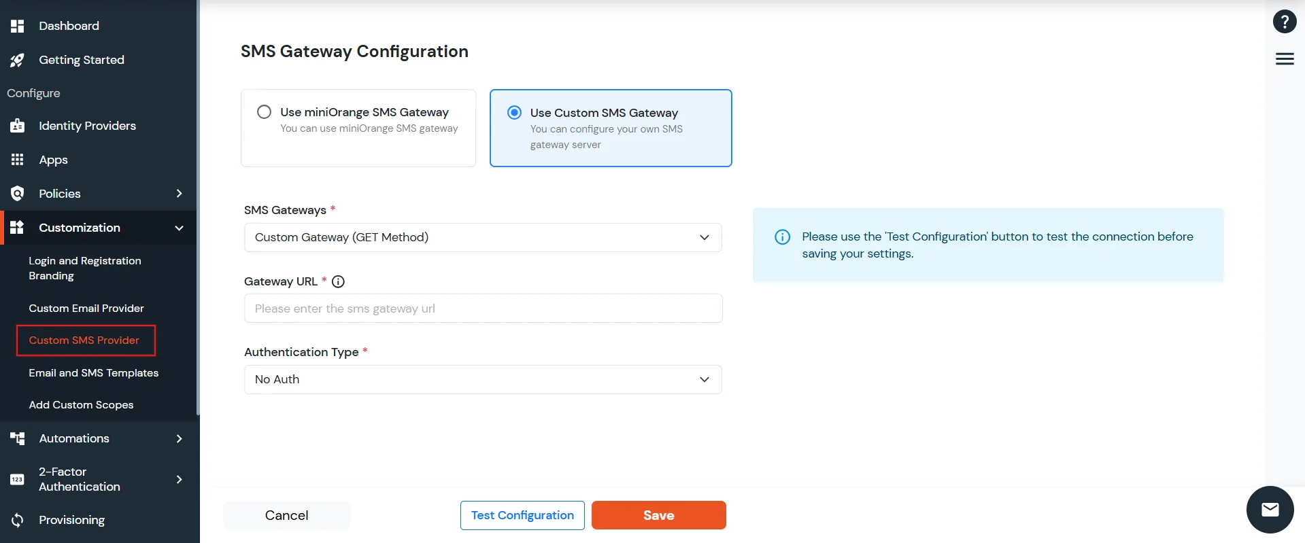1305x543 pixels.
Task: Open Identity Providers from the sidebar
Action: [88, 126]
